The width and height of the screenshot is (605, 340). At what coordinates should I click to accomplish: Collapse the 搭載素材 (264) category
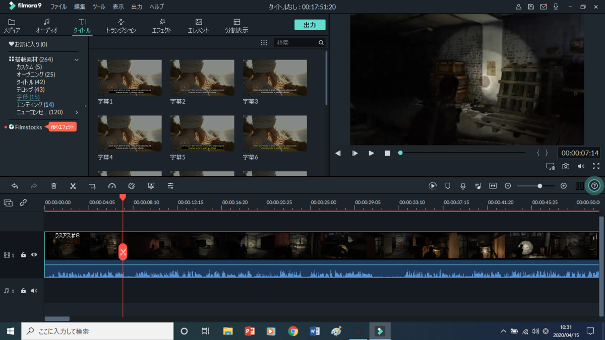77,59
